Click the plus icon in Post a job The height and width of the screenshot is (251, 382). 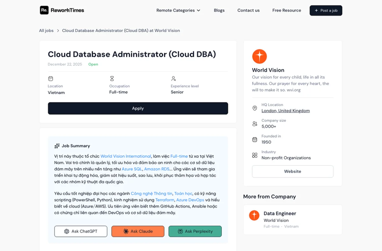click(x=316, y=10)
